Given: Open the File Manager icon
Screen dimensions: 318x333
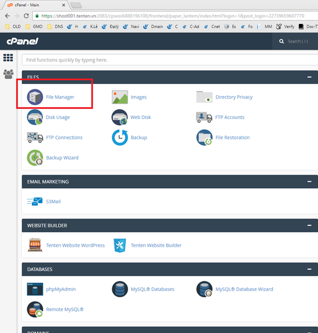Looking at the screenshot, I should coord(35,97).
